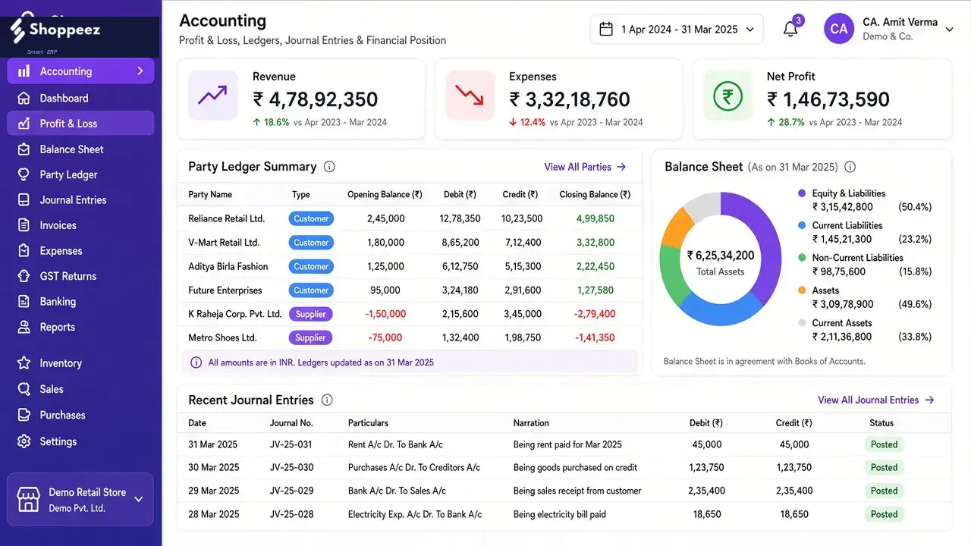This screenshot has height=546, width=971.
Task: Click green Non-Current Liabilities legend dot
Action: click(802, 258)
